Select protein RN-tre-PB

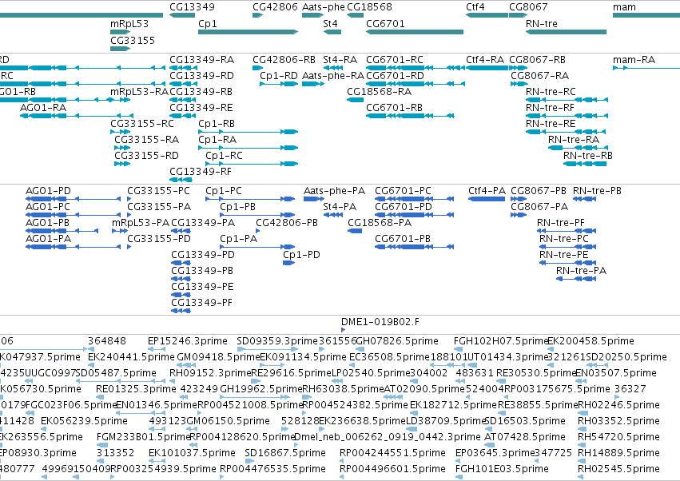point(597,191)
